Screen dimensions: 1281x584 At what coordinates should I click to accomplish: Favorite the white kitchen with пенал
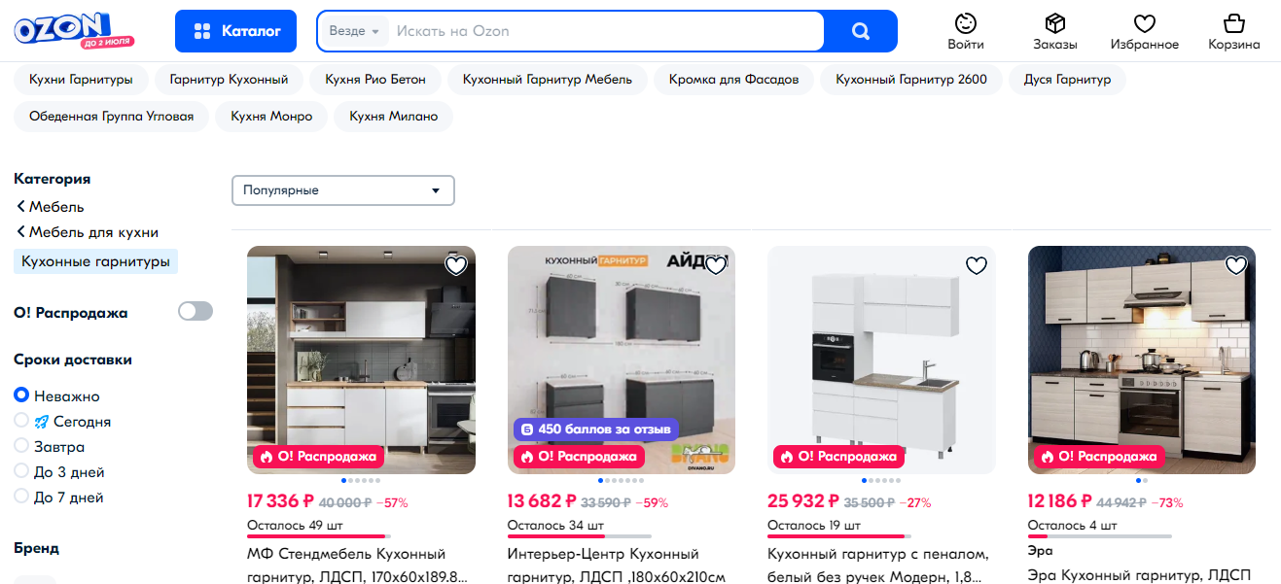[x=977, y=265]
